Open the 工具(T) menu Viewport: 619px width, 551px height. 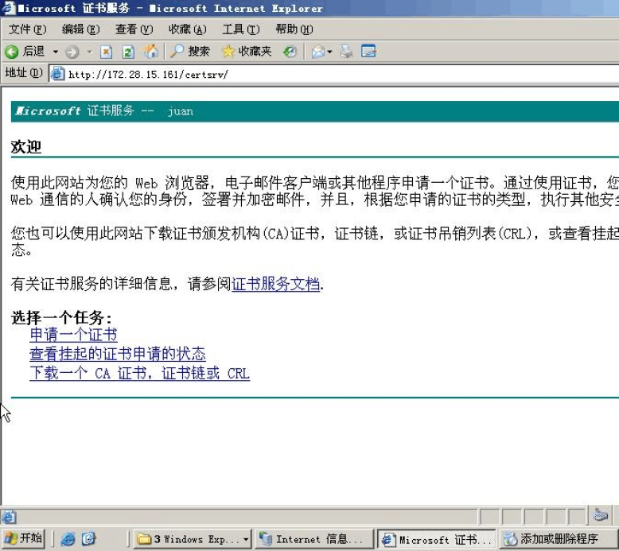240,29
